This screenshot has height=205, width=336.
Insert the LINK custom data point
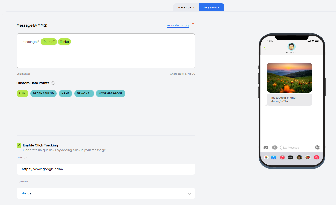click(x=22, y=93)
